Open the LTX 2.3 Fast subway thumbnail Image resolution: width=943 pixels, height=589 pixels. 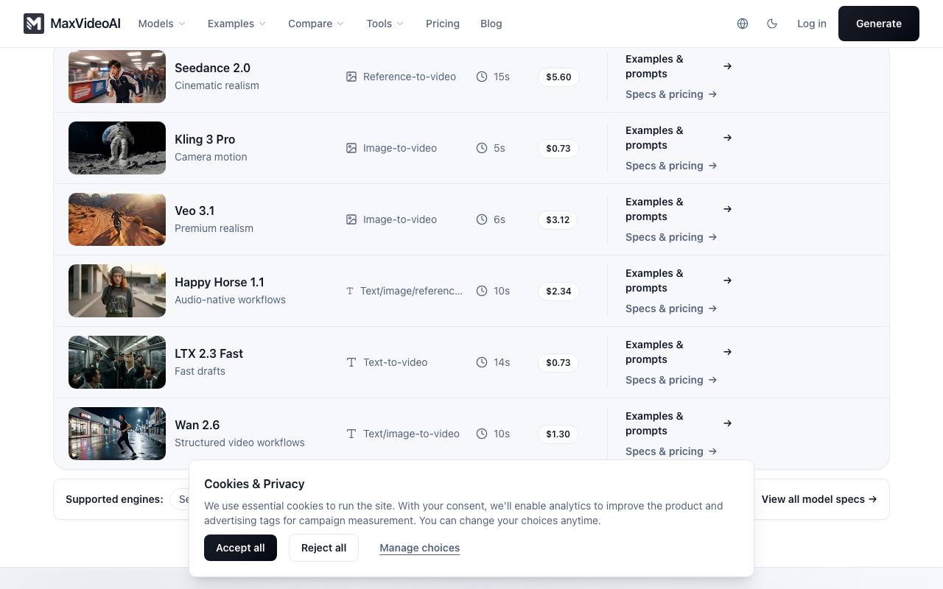click(117, 362)
